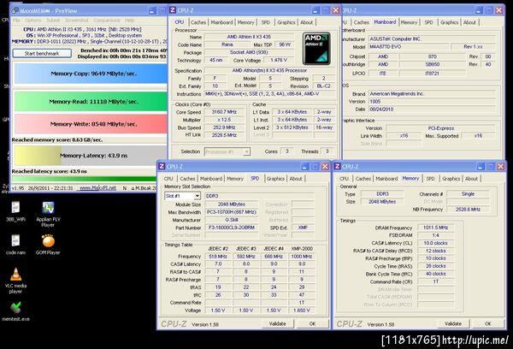Image resolution: width=513 pixels, height=349 pixels.
Task: Select CPU tab in Memory CPU-Z window
Action: coord(345,179)
